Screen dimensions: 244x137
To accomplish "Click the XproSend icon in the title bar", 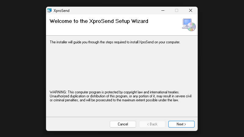I will (49, 10).
